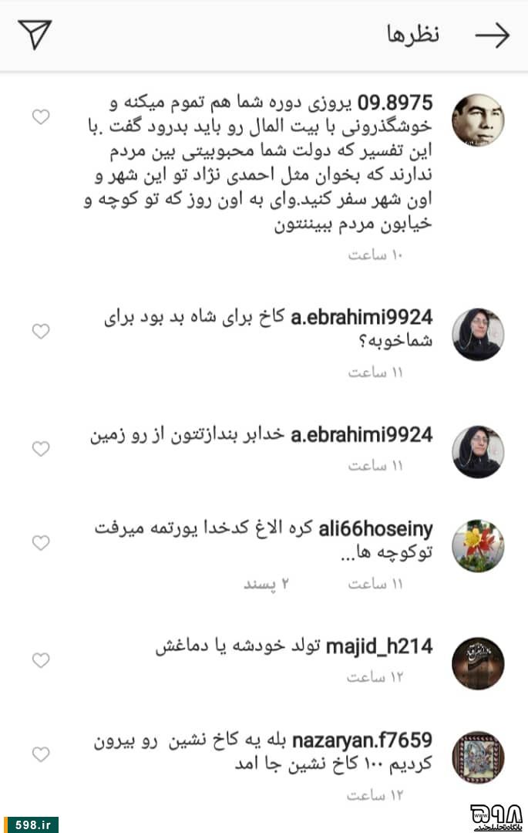Like the comment by user 09.8975

click(41, 116)
